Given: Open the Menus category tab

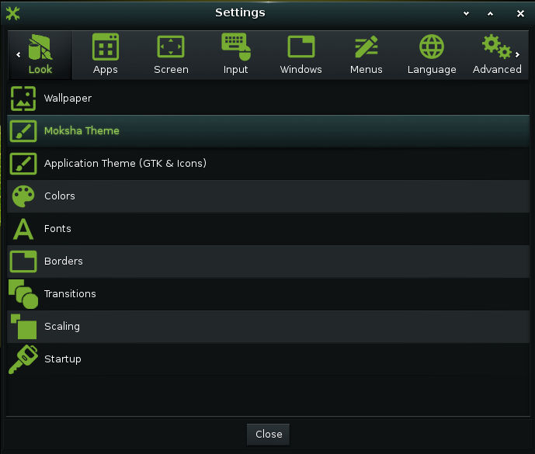Looking at the screenshot, I should coord(367,54).
